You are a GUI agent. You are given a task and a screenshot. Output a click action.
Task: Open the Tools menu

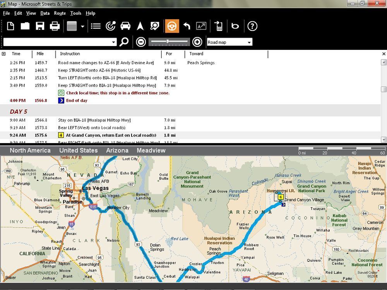coord(75,13)
